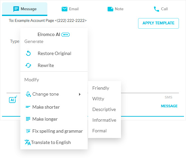Select the Message tab

(x=25, y=9)
